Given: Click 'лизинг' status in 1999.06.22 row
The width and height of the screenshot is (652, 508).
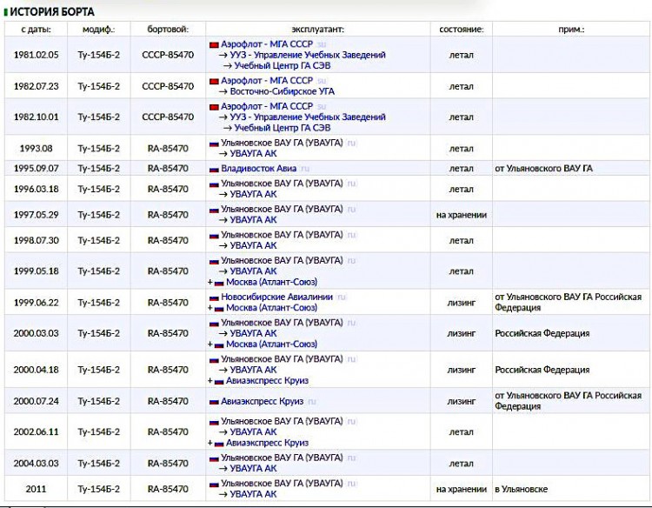Looking at the screenshot, I should coord(462,303).
